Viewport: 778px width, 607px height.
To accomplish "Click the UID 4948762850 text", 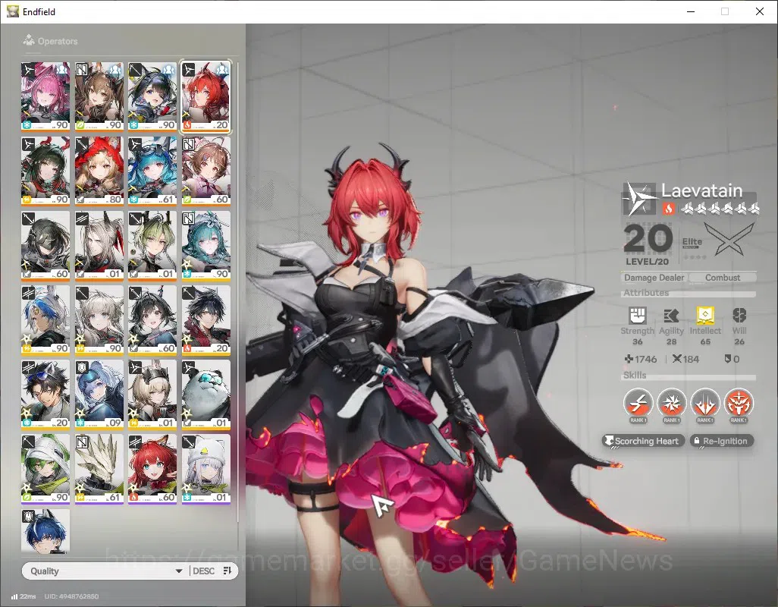I will (71, 596).
